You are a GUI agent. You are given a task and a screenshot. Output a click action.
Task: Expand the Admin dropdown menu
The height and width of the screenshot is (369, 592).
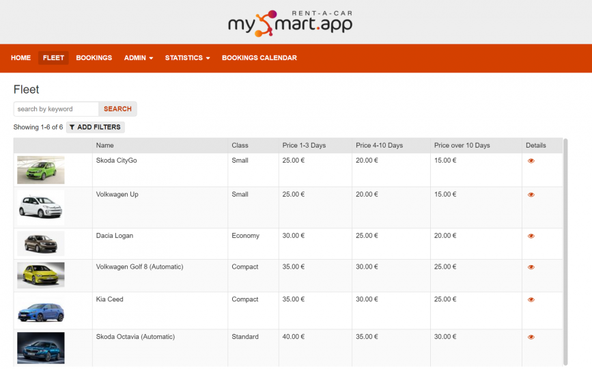click(x=139, y=58)
